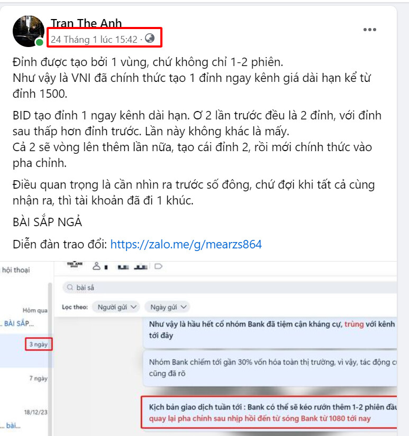The height and width of the screenshot is (436, 409).
Task: Click the green online status dot
Action: point(40,42)
